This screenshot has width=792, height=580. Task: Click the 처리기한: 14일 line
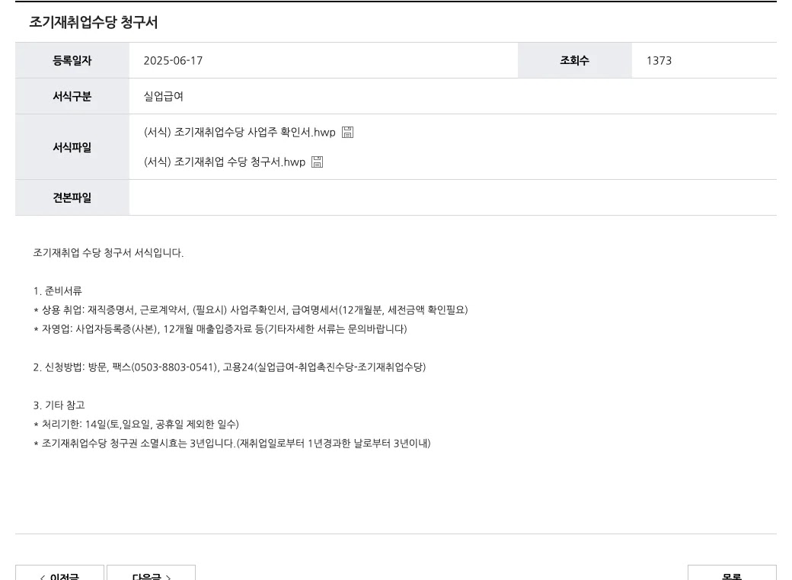tap(136, 425)
